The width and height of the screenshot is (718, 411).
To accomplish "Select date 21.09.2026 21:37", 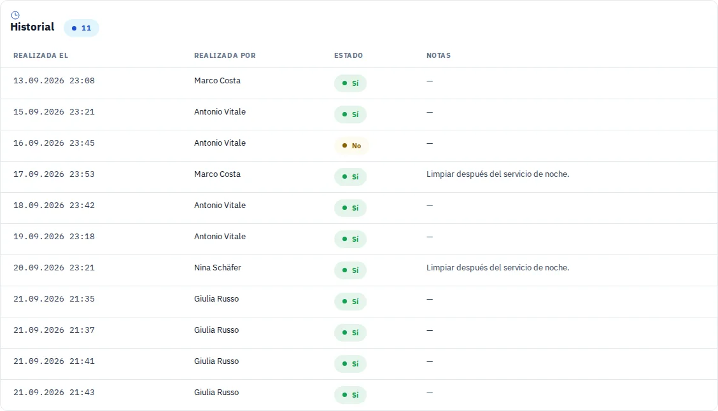I will click(x=54, y=330).
